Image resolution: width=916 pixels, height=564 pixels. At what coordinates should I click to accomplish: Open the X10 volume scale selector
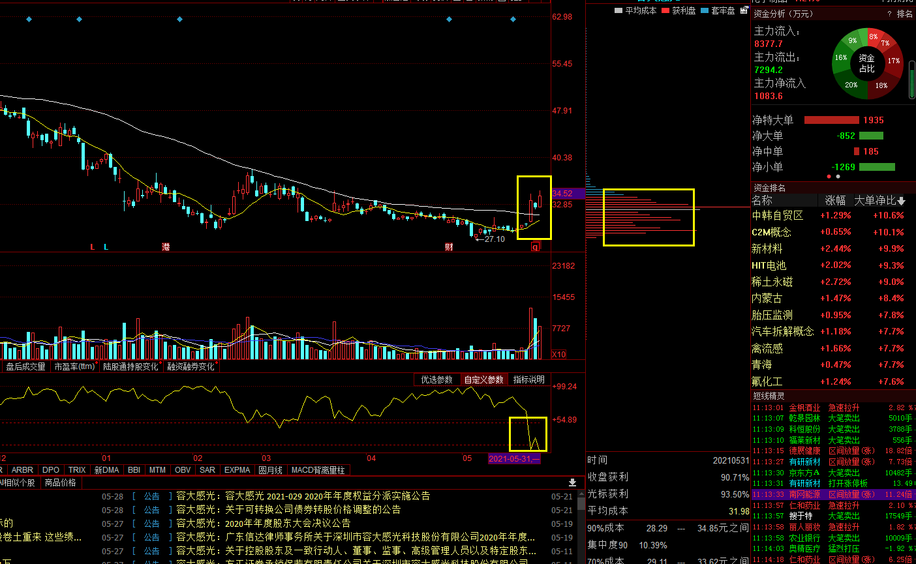point(559,355)
